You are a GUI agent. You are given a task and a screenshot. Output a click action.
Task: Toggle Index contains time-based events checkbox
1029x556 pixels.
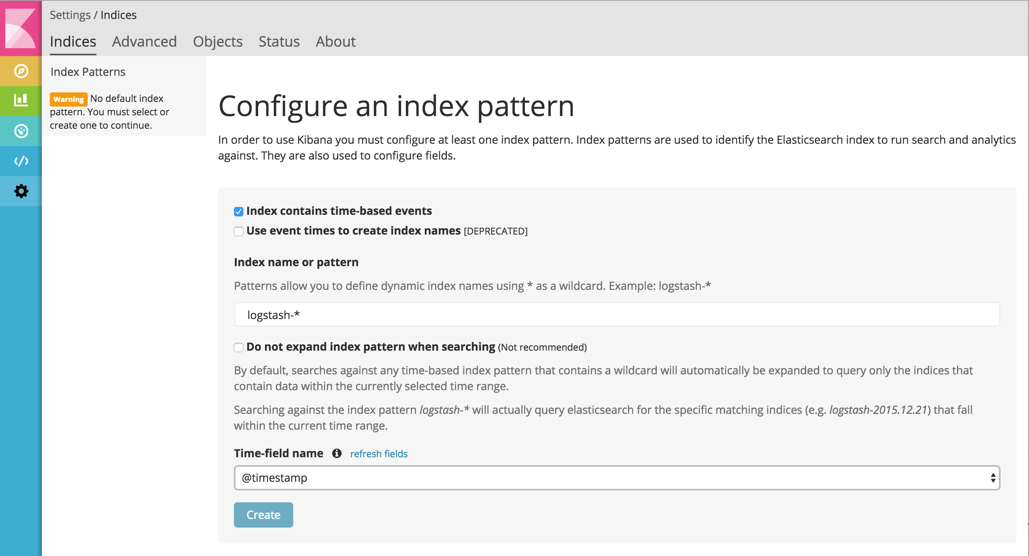tap(239, 211)
